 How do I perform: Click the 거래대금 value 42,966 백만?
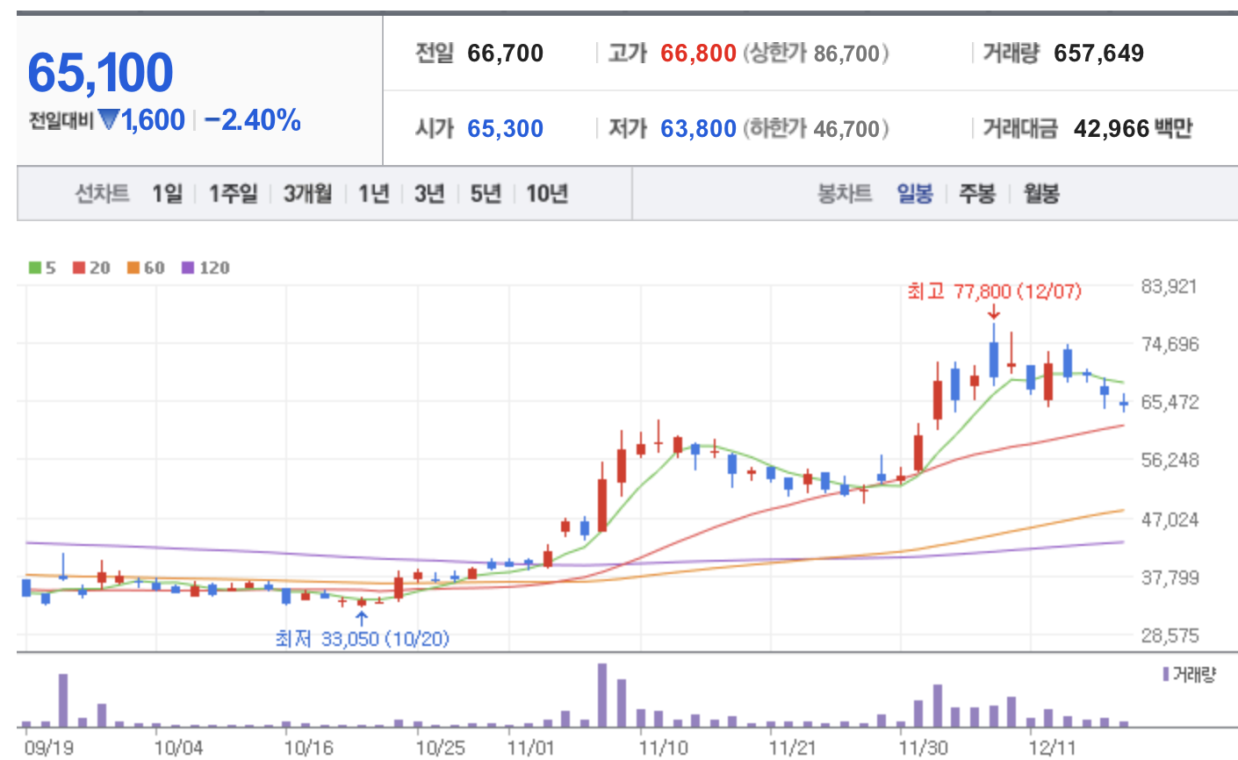[x=1133, y=129]
